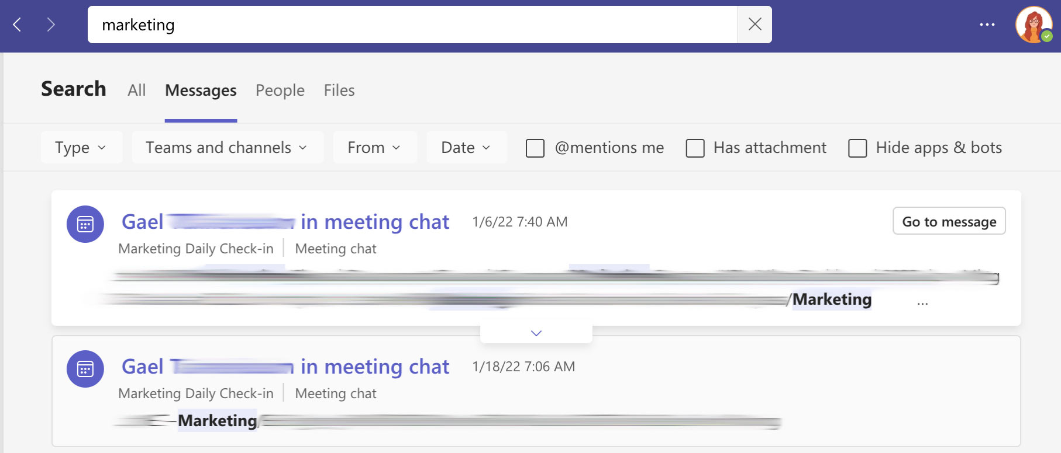The height and width of the screenshot is (453, 1061).
Task: Click the calendar icon of the 1/6/22 result
Action: [85, 224]
